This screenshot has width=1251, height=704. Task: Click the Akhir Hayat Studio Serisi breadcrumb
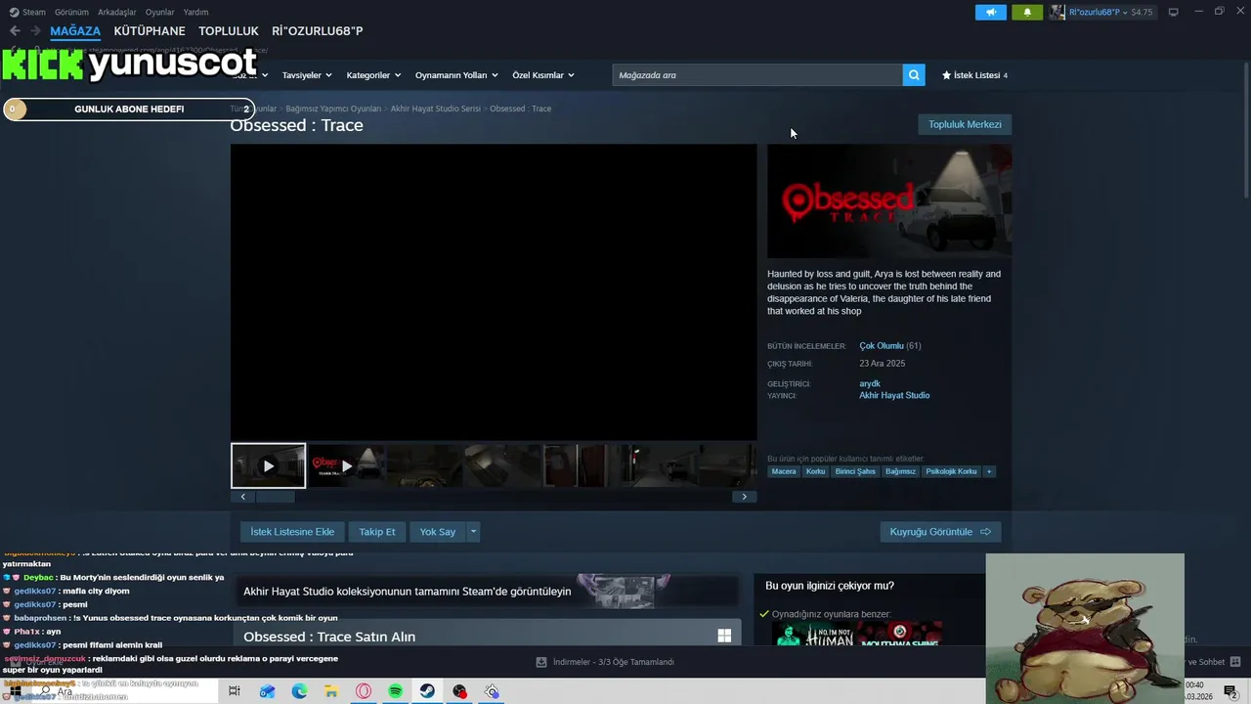pyautogui.click(x=436, y=109)
